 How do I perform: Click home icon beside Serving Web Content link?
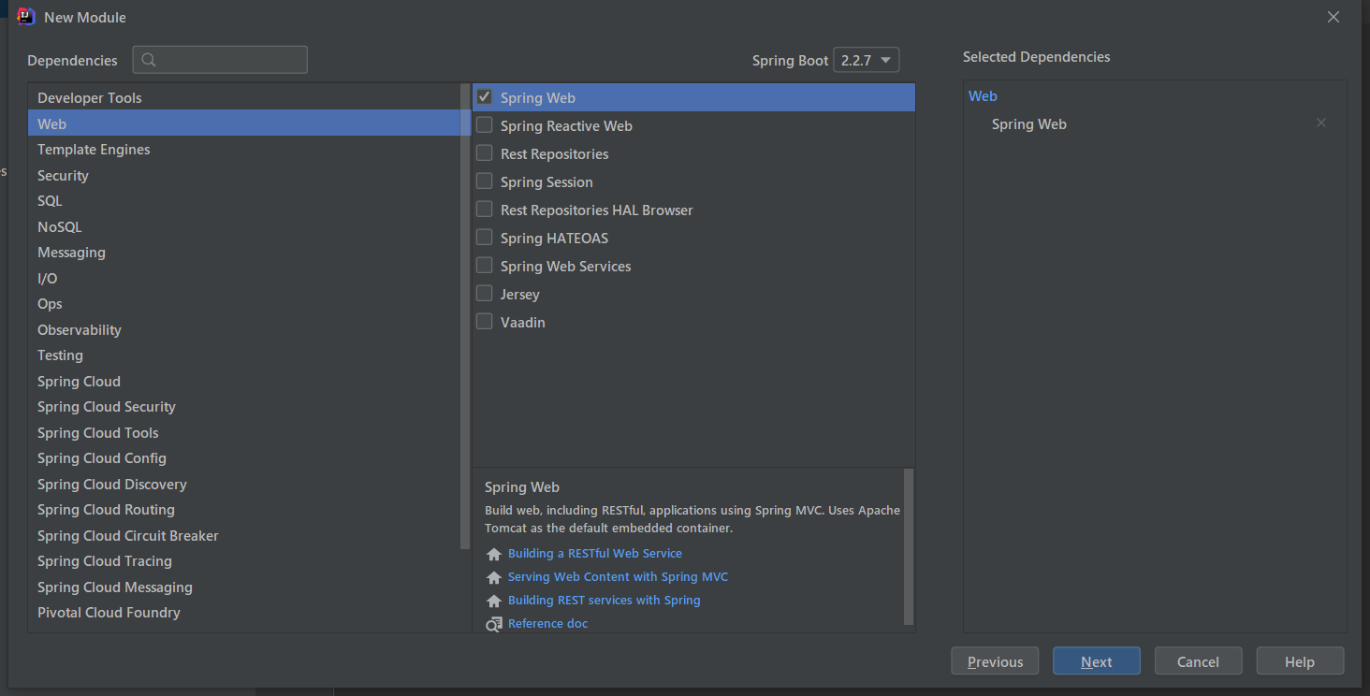(494, 577)
